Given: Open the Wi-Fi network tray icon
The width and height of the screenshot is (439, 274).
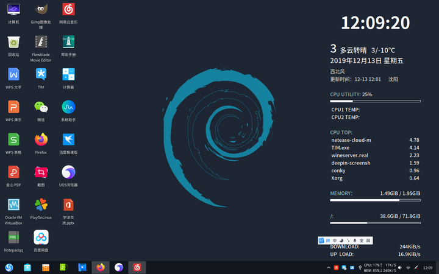Looking at the screenshot, I should [408, 268].
